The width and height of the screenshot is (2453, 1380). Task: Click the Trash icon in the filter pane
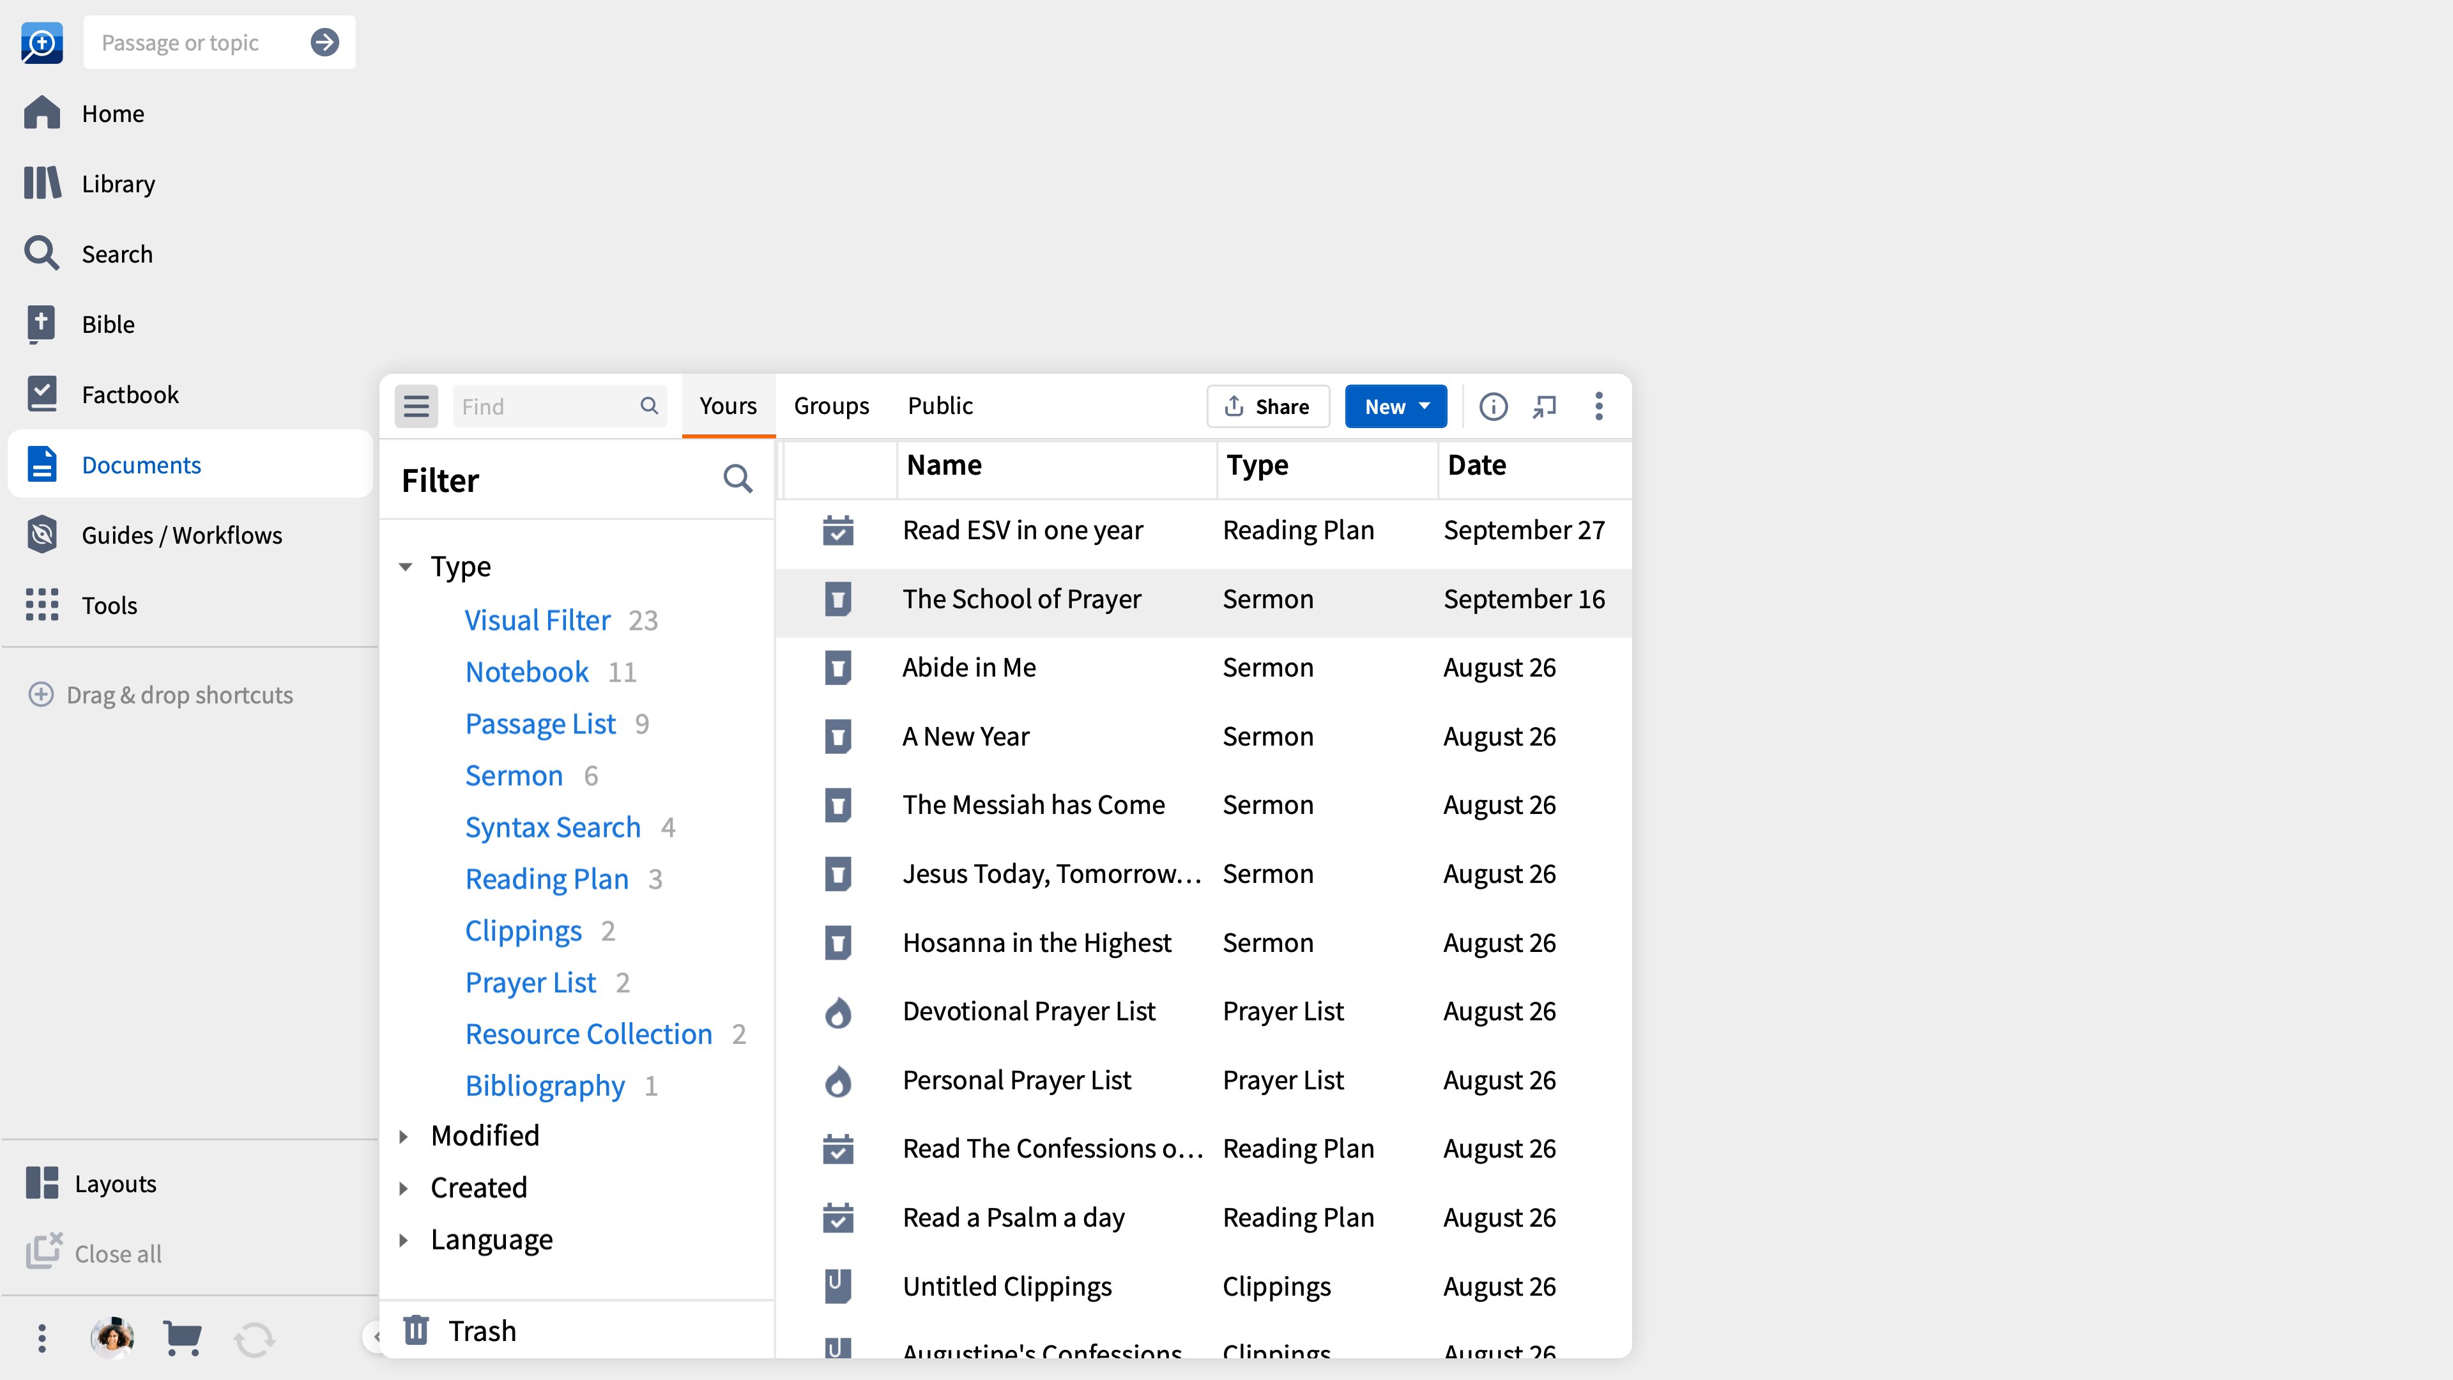click(x=416, y=1330)
